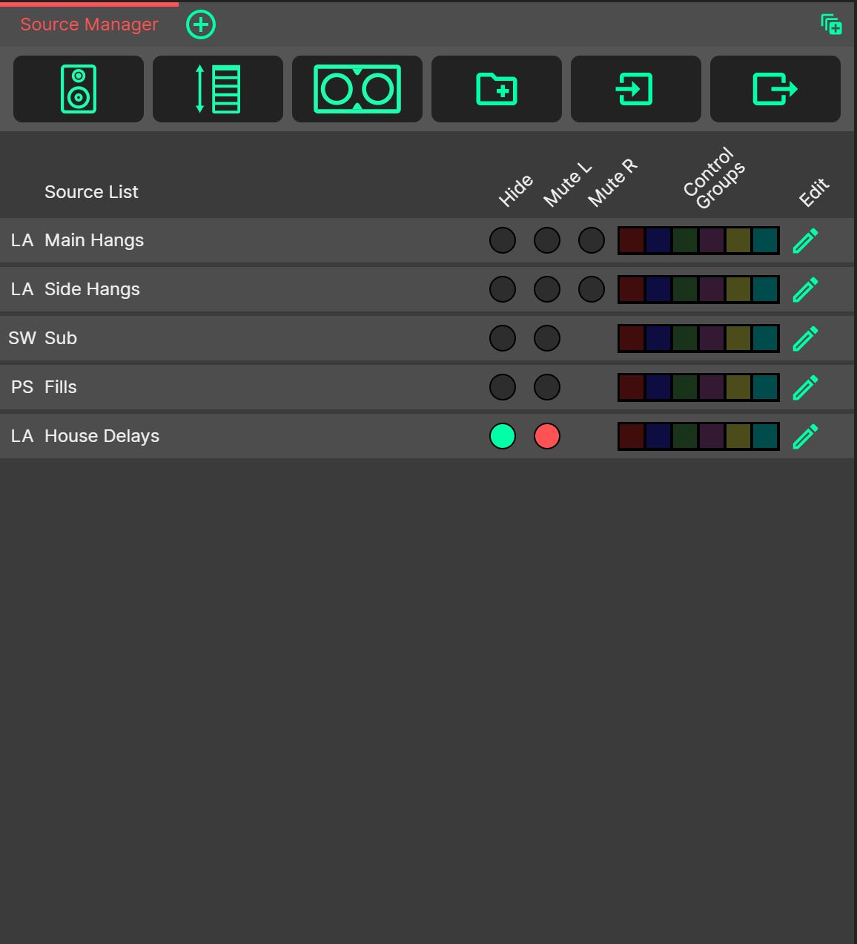
Task: Click the Source Manager tab
Action: pyautogui.click(x=88, y=24)
